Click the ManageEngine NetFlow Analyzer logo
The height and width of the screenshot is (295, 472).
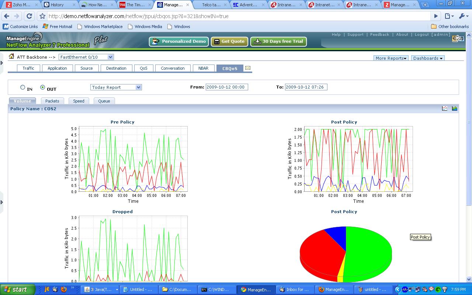coord(48,41)
